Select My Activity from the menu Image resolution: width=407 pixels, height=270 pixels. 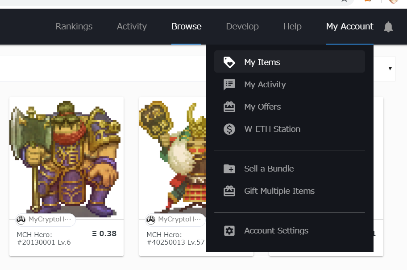(x=265, y=84)
